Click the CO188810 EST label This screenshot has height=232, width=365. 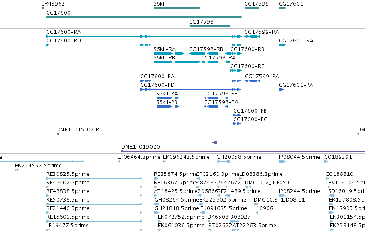click(x=339, y=174)
